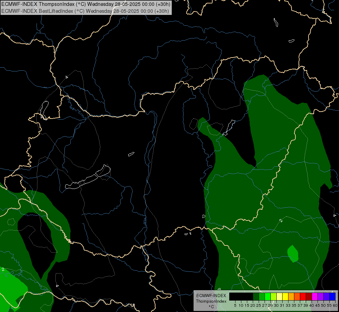Click the legend tick value 5

(235, 305)
